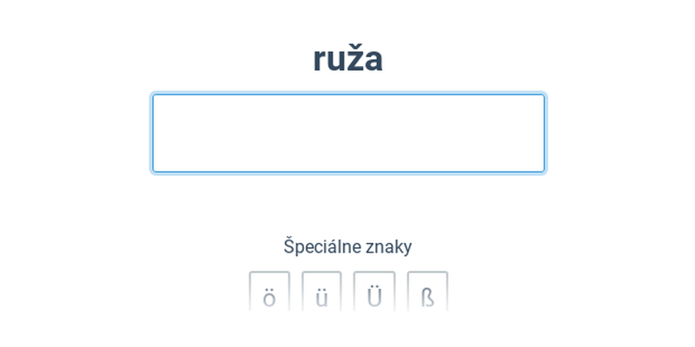Activate the blue-outlined answer box
Screen dimensions: 695x347
click(x=348, y=133)
